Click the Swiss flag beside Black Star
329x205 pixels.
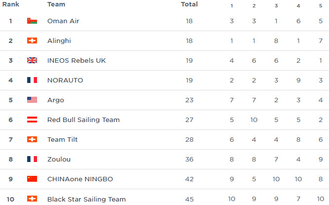[x=32, y=199]
